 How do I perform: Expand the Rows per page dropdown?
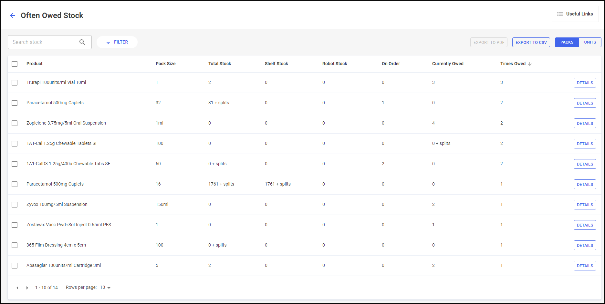(105, 288)
